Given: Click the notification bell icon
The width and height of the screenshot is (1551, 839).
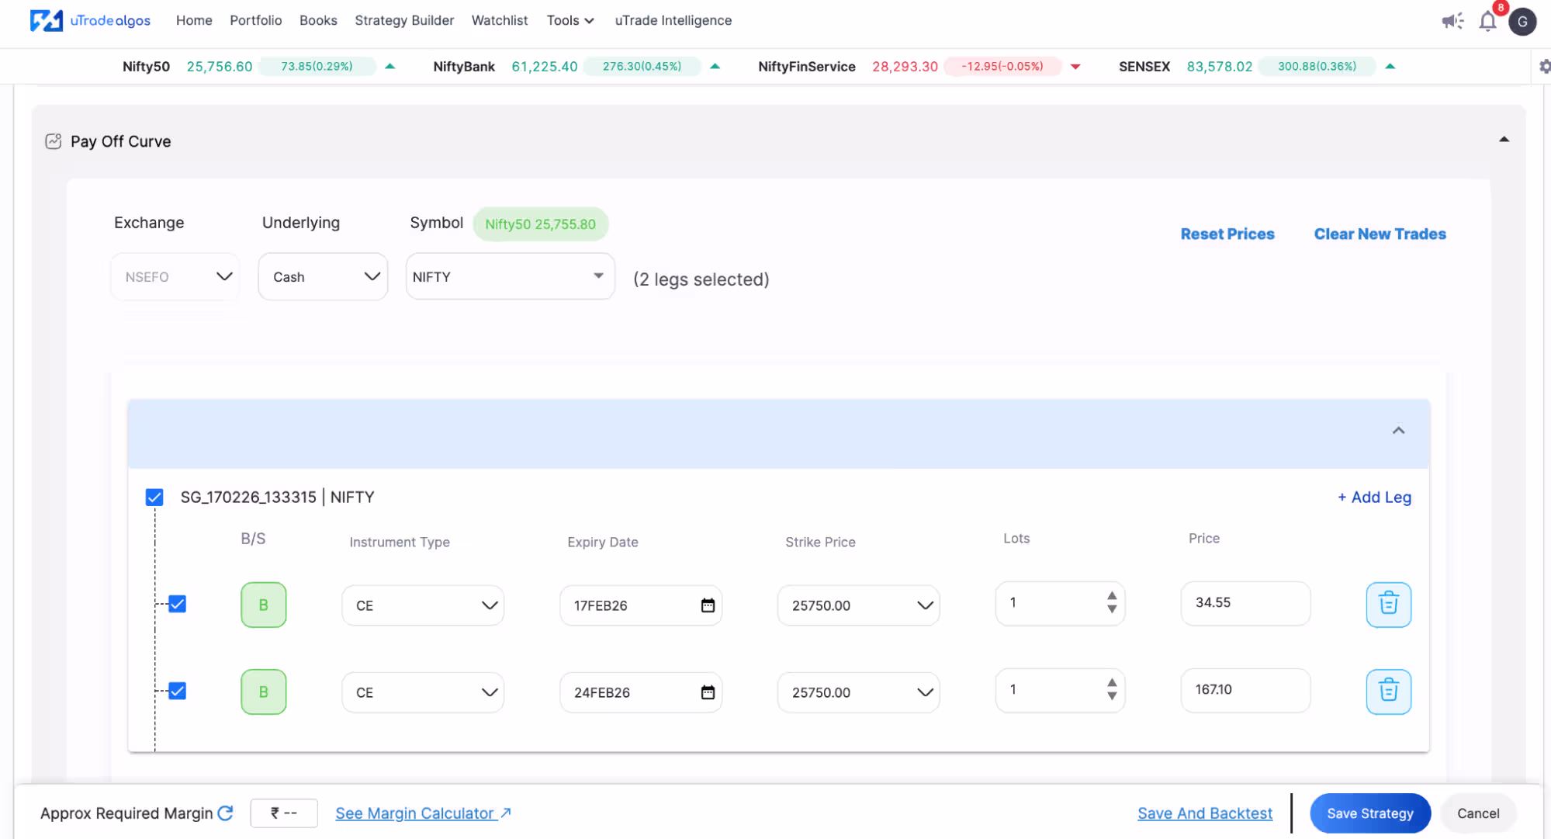Looking at the screenshot, I should coord(1487,22).
